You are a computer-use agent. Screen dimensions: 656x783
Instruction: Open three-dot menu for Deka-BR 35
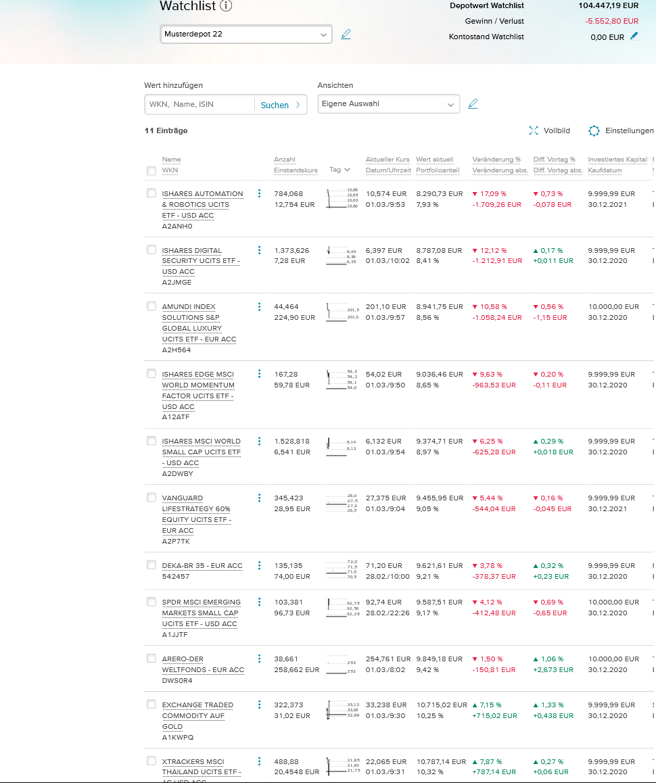coord(259,565)
